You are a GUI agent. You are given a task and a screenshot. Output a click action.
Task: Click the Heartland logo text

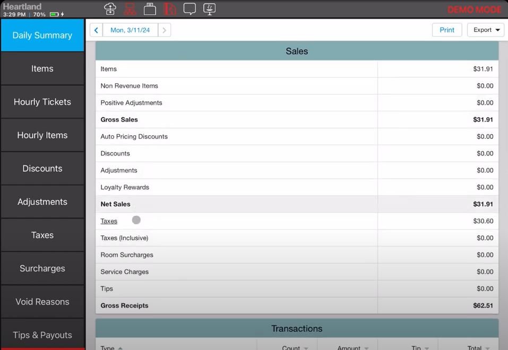(22, 6)
